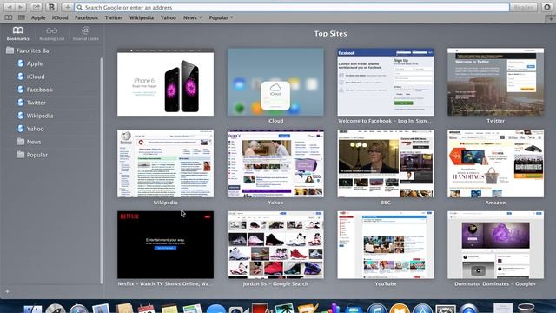Open the iCloud Top Sites thumbnail
556x313 pixels.
click(275, 83)
